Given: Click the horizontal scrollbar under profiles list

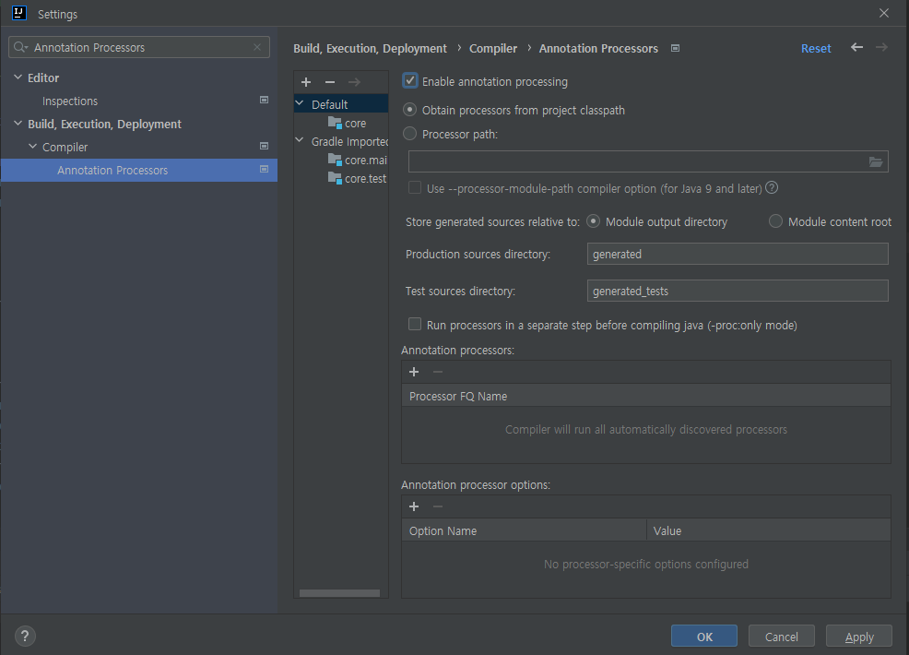Looking at the screenshot, I should coord(339,593).
